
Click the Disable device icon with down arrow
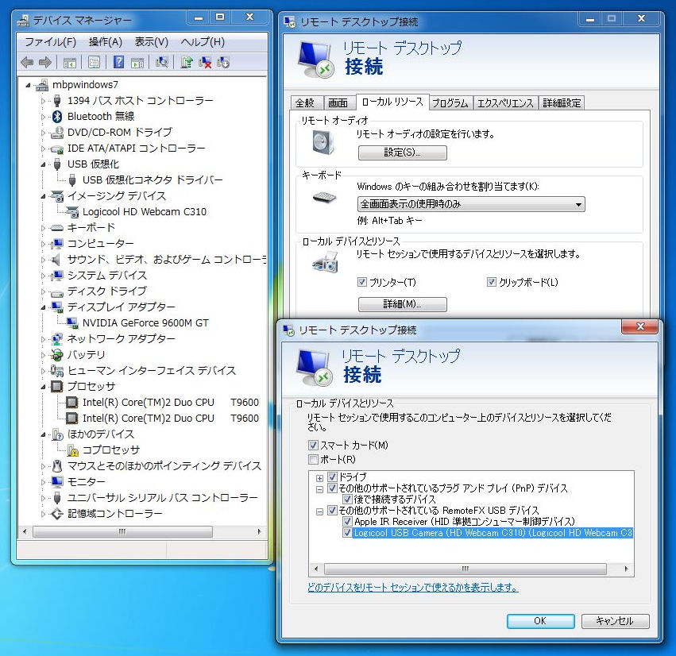(223, 63)
